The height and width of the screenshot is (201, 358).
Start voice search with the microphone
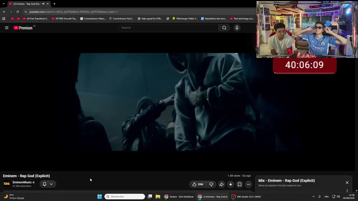(x=237, y=28)
